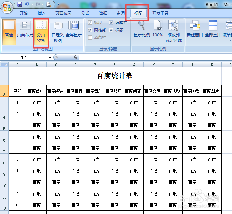Open the 开发工具 tab
This screenshot has width=232, height=214.
coord(160,13)
